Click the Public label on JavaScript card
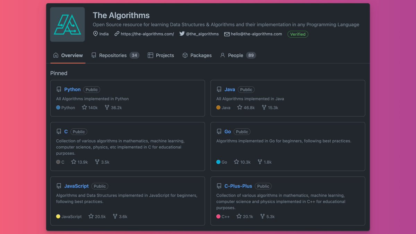416x234 pixels. coord(100,186)
